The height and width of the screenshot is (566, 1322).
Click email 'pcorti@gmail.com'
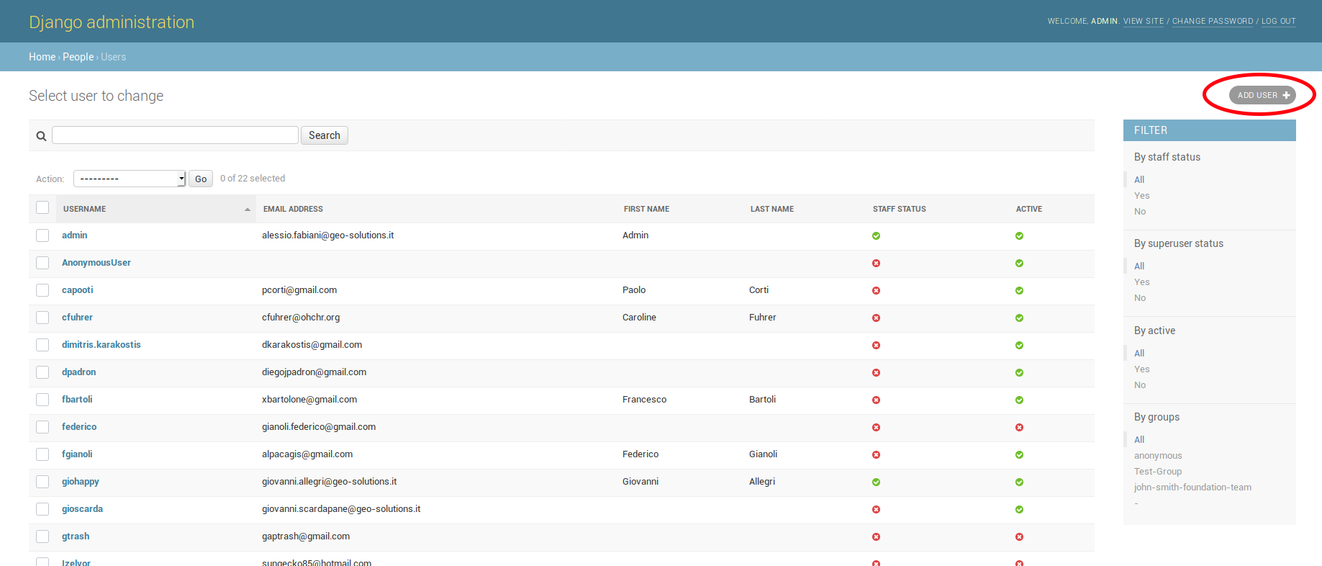click(x=299, y=290)
